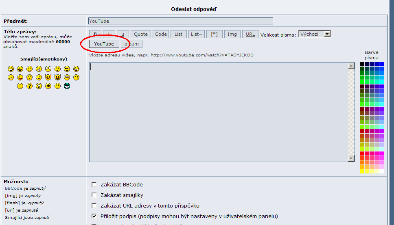Click the Předmět subject input field

180,21
